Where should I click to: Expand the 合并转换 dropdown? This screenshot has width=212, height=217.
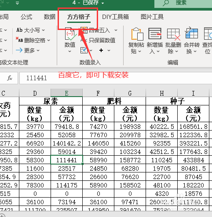tap(195, 51)
